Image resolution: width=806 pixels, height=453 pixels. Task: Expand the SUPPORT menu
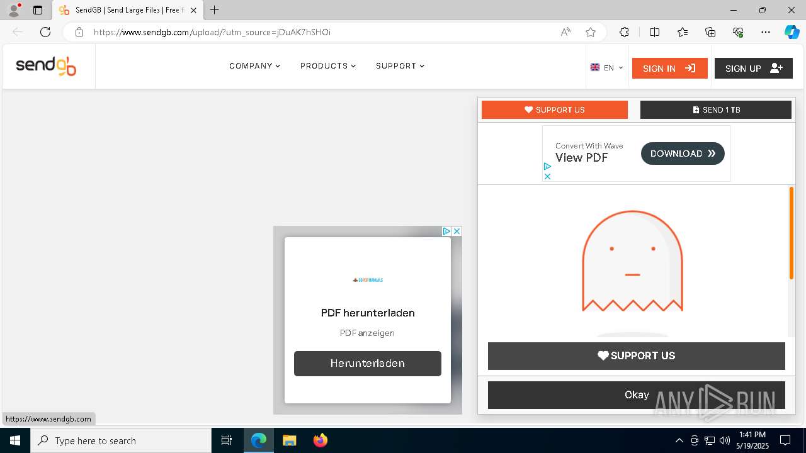click(x=400, y=66)
